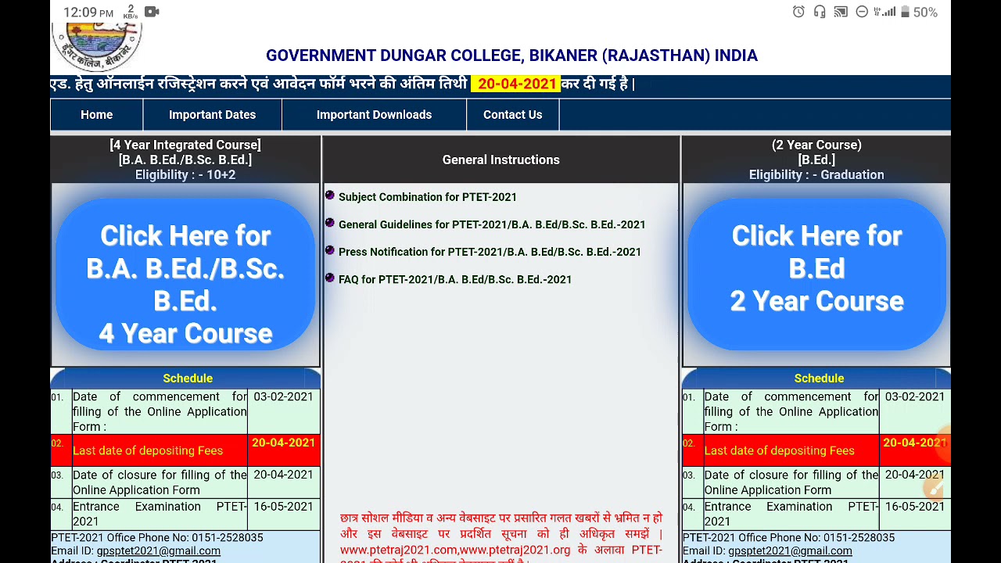Click the left Schedule heading
The height and width of the screenshot is (563, 1001).
pos(188,378)
